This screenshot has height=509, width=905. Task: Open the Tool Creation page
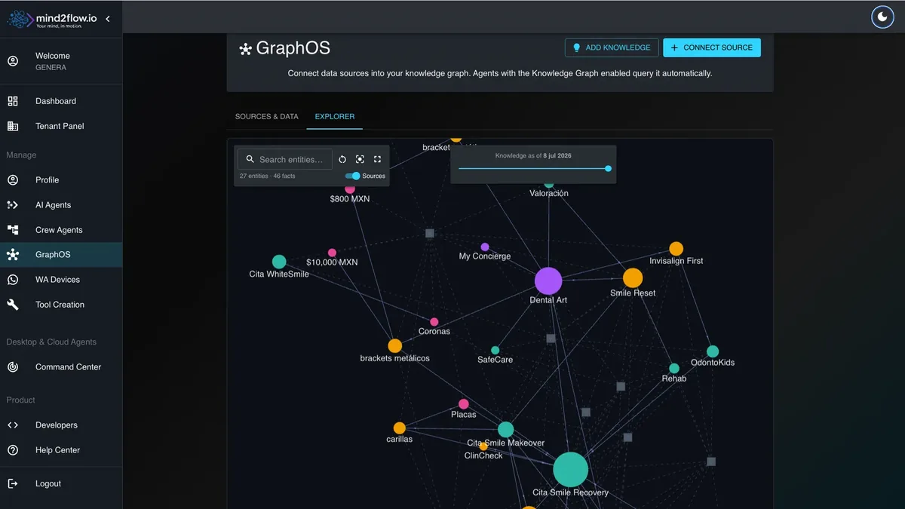click(x=61, y=305)
